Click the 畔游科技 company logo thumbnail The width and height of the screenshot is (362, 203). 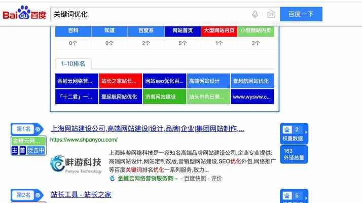point(76,163)
